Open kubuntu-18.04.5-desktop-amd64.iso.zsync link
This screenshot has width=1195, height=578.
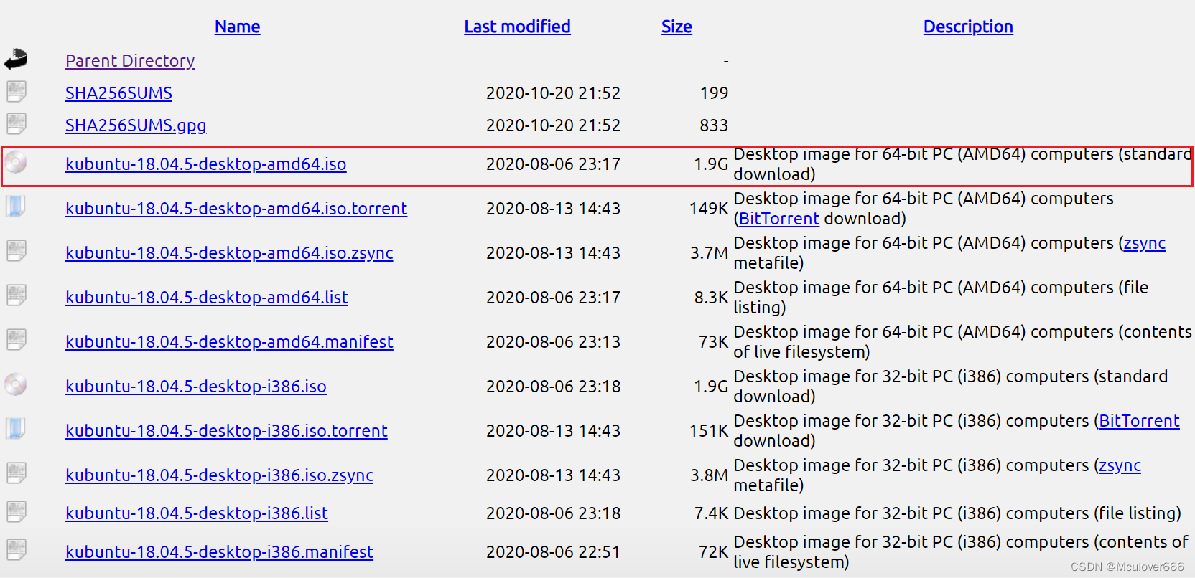[229, 253]
